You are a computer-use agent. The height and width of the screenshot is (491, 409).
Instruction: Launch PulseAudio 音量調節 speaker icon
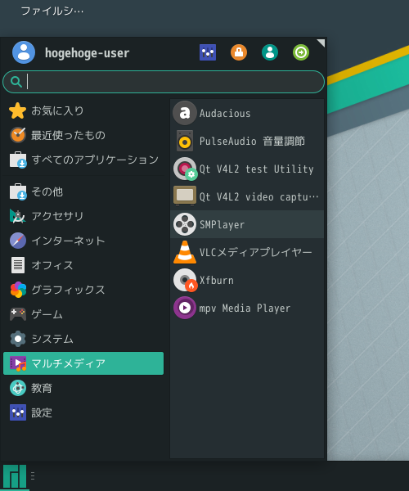coord(185,141)
